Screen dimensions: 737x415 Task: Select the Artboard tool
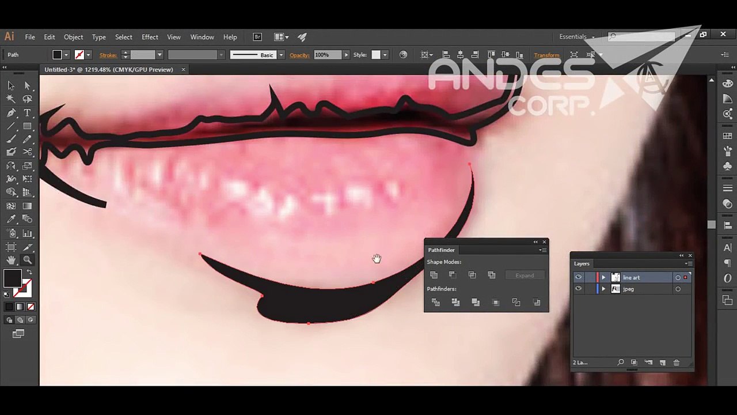click(11, 247)
